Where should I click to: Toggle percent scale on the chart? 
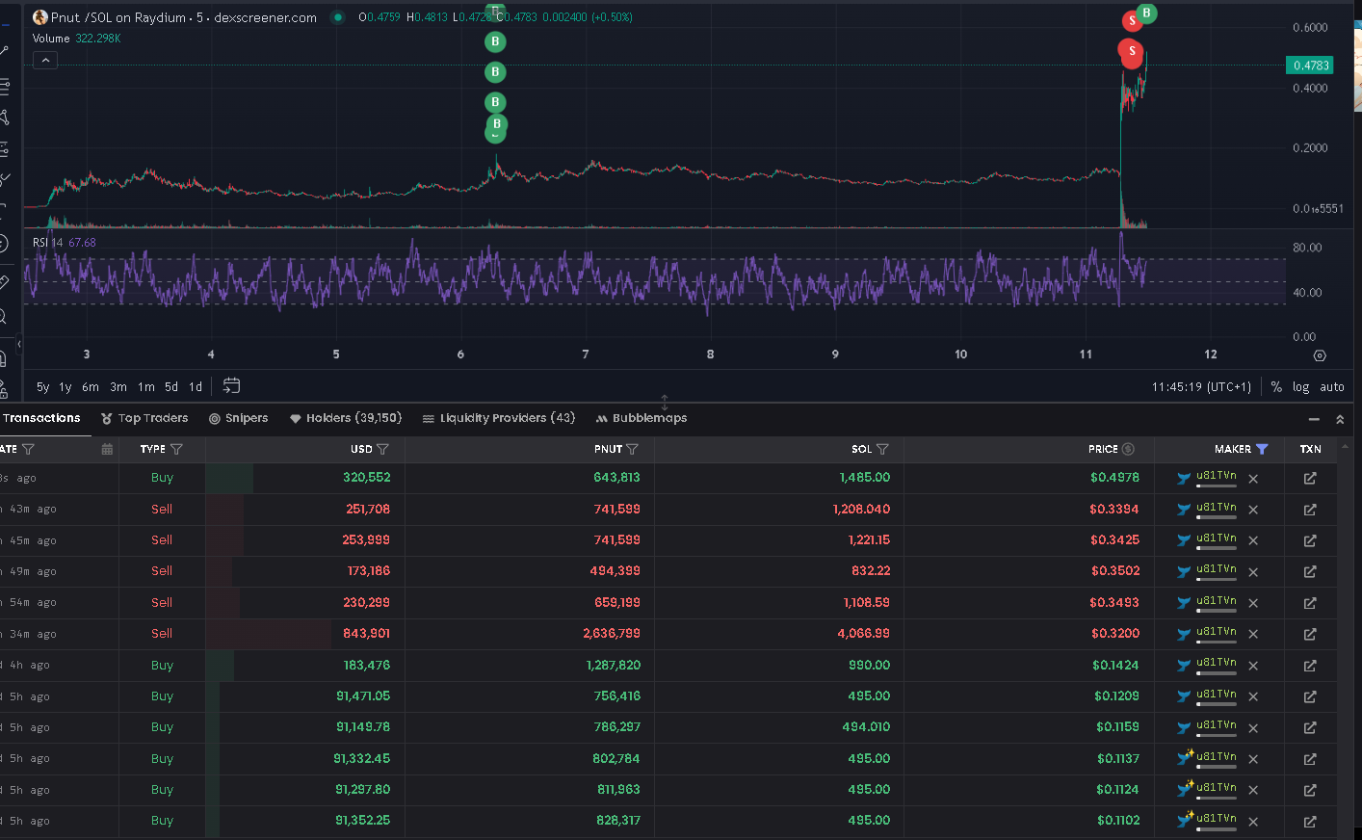tap(1276, 386)
